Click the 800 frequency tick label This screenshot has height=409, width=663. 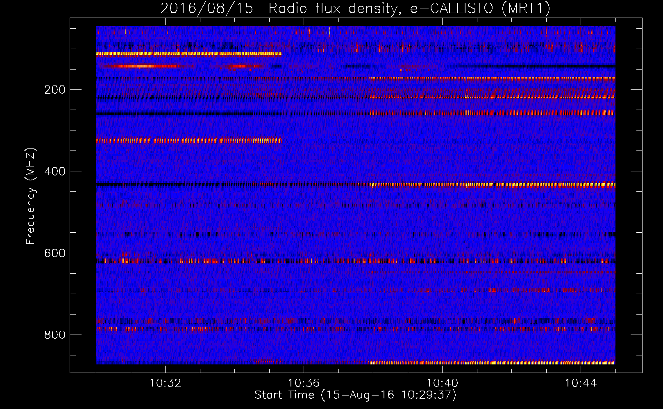pyautogui.click(x=55, y=335)
